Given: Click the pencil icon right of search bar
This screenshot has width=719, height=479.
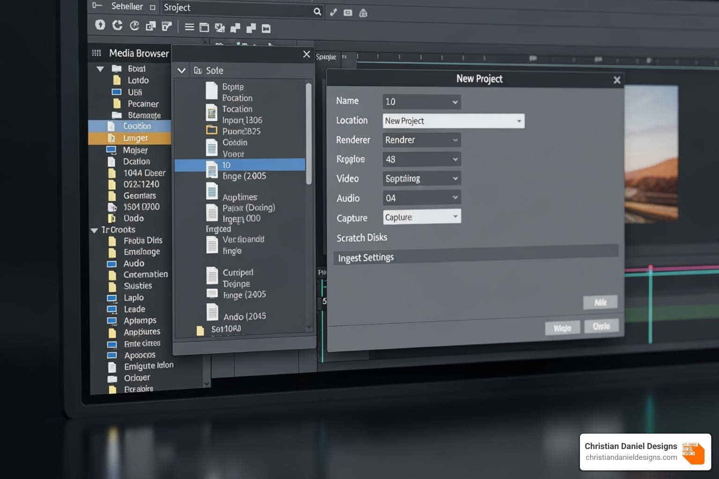Looking at the screenshot, I should (x=333, y=13).
